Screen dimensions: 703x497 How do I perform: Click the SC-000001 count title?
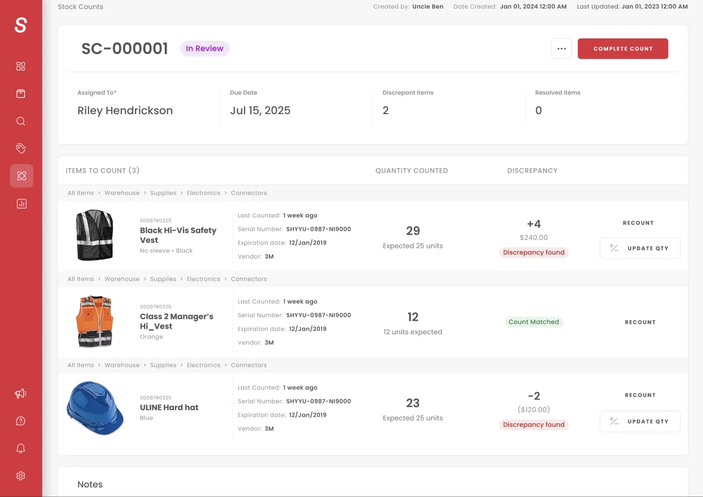[x=125, y=48]
